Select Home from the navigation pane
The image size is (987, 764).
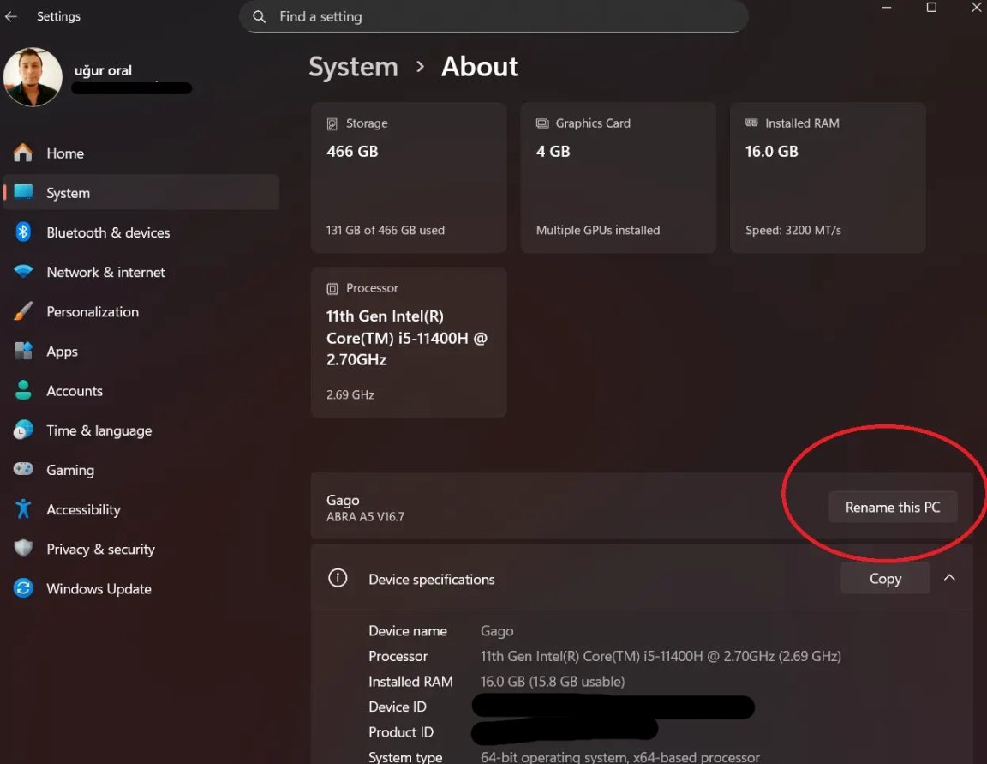(65, 153)
